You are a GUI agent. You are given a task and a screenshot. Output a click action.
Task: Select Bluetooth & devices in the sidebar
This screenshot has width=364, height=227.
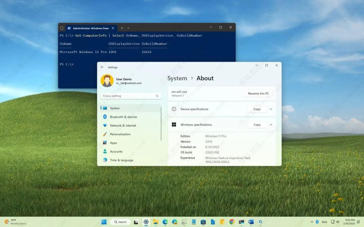(x=123, y=117)
